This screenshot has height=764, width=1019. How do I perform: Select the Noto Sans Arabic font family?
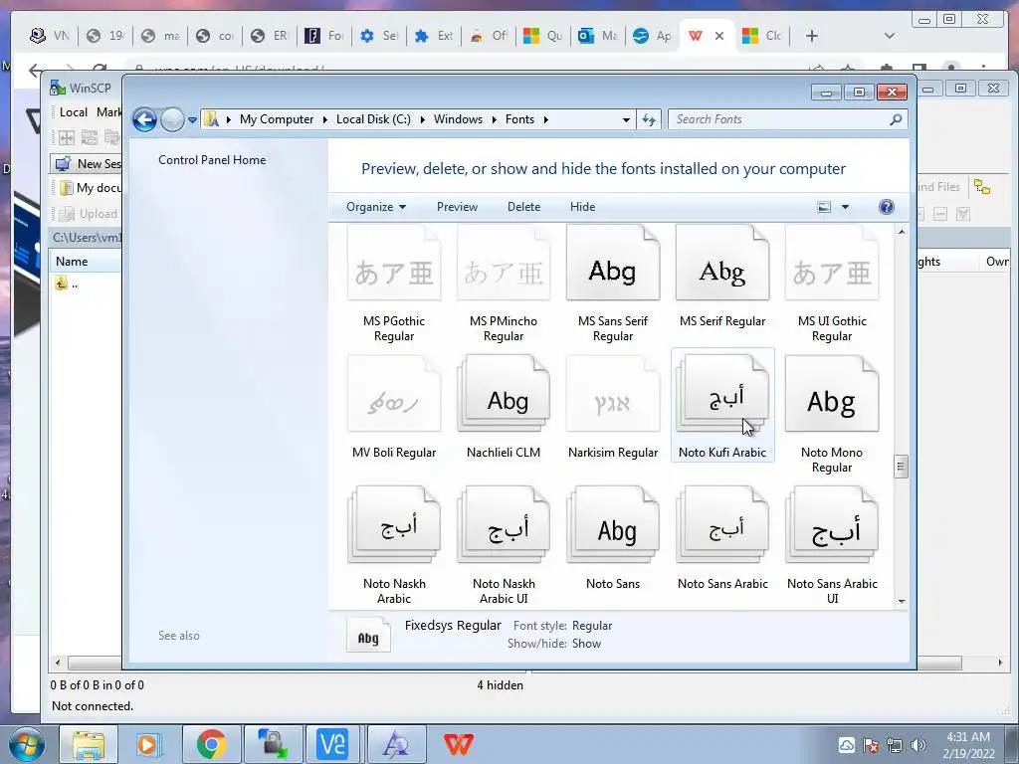[x=722, y=525]
